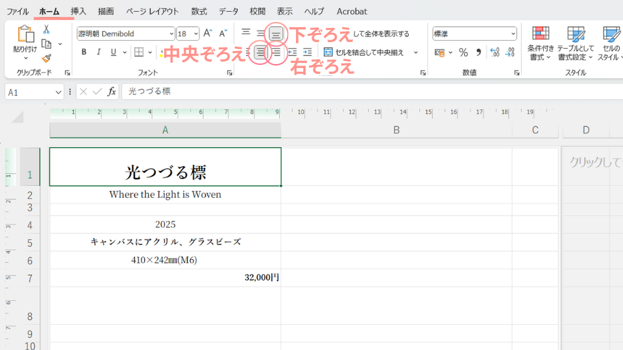Click decrease decimal places icon
Image resolution: width=623 pixels, height=350 pixels.
pos(510,52)
